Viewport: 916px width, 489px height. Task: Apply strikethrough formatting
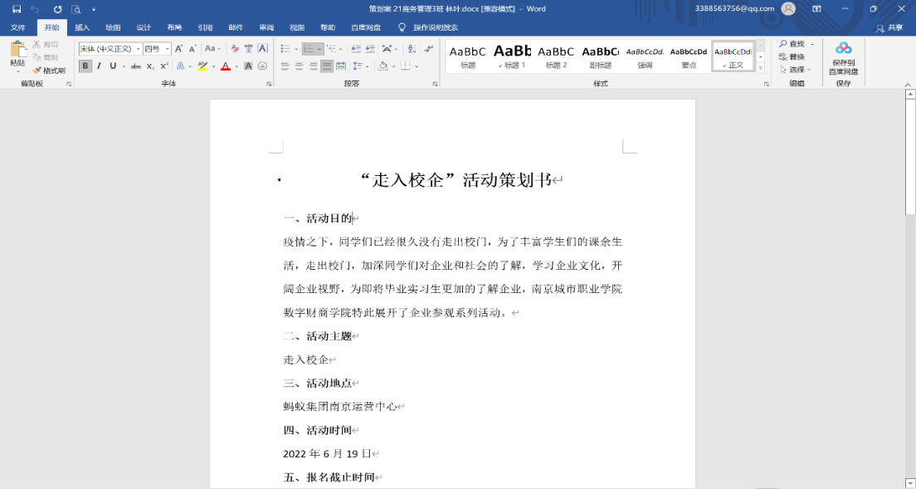point(136,66)
